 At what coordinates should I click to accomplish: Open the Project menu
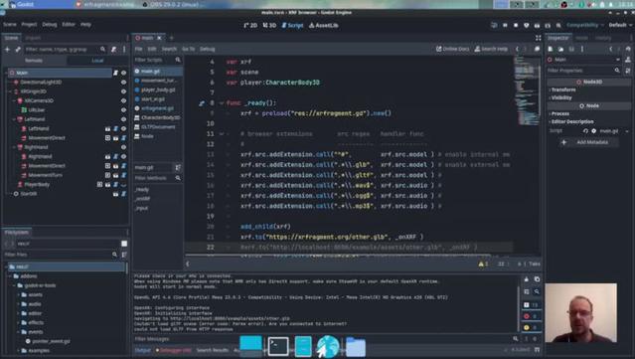(x=29, y=25)
